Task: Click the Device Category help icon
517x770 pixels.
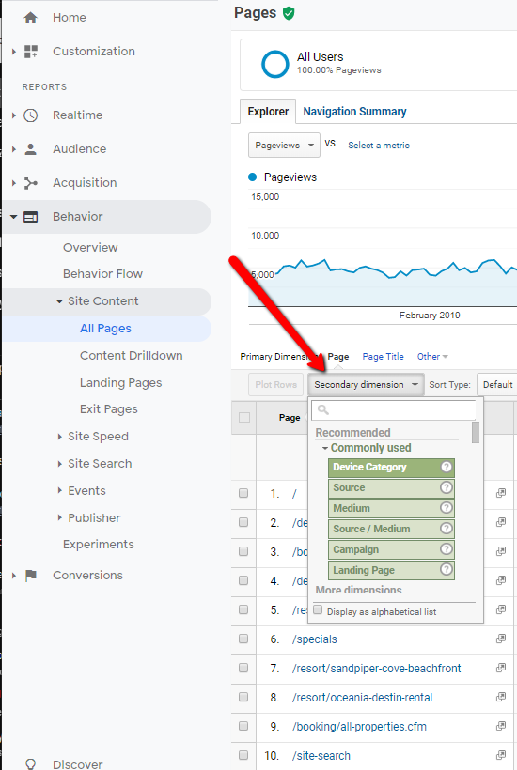Action: (x=446, y=467)
